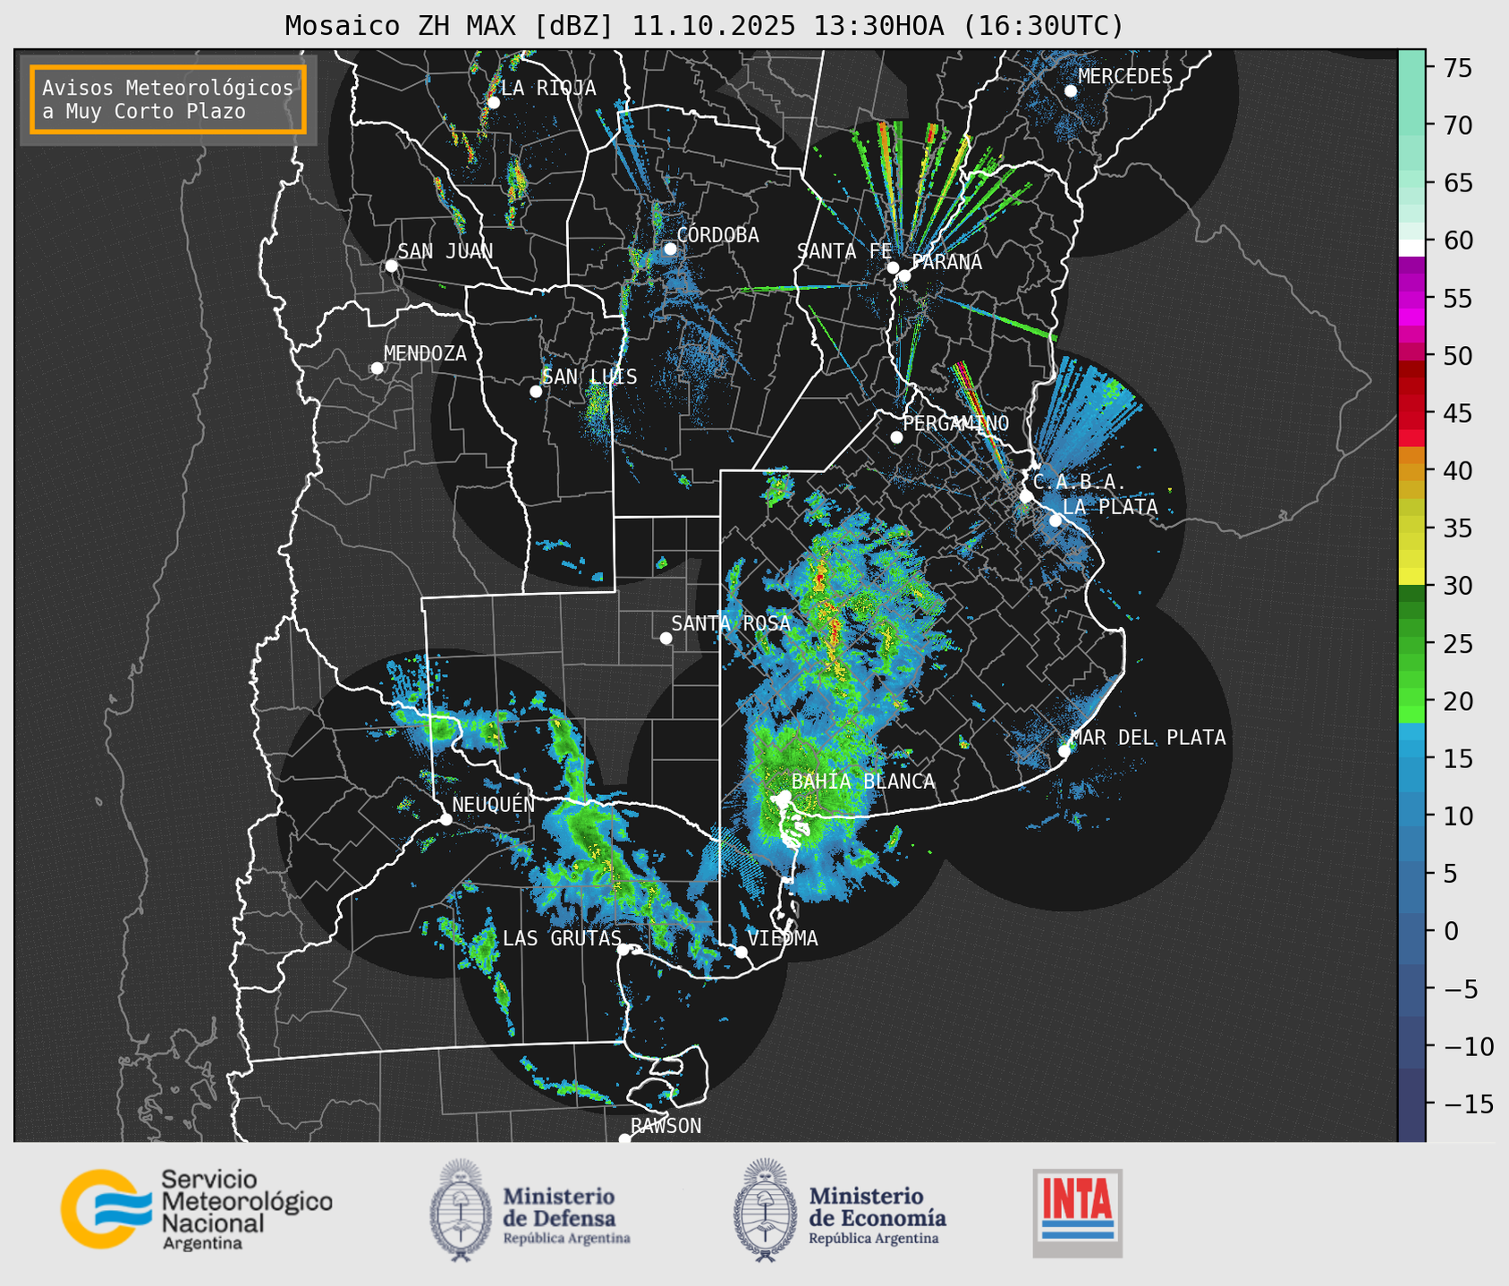Click the Mendoza city marker dot

coord(377,368)
